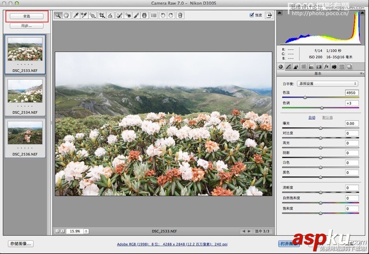This screenshot has width=369, height=254.
Task: Click the zoom out minus button
Action: pos(57,231)
